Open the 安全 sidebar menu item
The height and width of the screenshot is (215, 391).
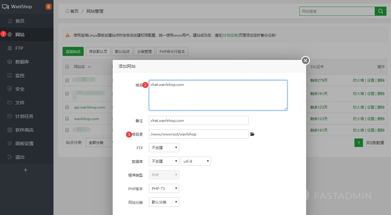27,89
